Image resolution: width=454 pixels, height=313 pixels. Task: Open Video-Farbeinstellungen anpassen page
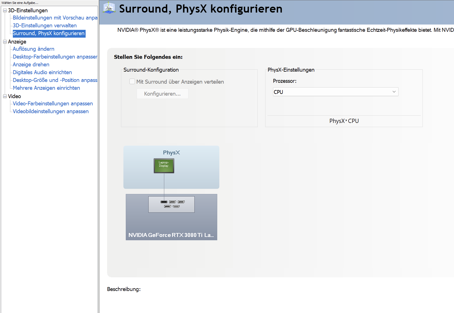[x=53, y=103]
